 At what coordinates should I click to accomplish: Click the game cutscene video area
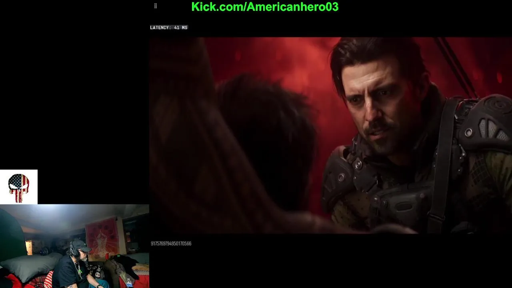(330, 135)
